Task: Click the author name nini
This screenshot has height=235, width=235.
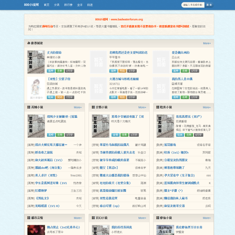Action: pyautogui.click(x=208, y=175)
